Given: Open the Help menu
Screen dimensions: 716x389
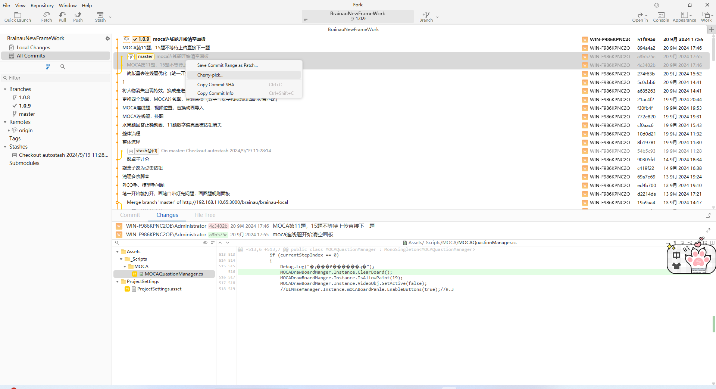Looking at the screenshot, I should point(87,5).
